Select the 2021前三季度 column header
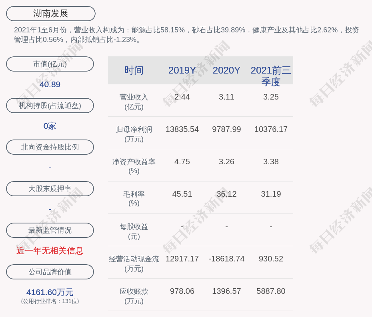The image size is (372, 317). coord(271,76)
